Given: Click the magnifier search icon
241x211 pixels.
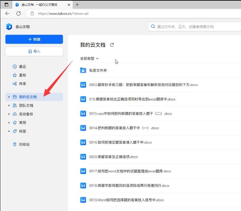Looking at the screenshot, I should tap(153, 27).
